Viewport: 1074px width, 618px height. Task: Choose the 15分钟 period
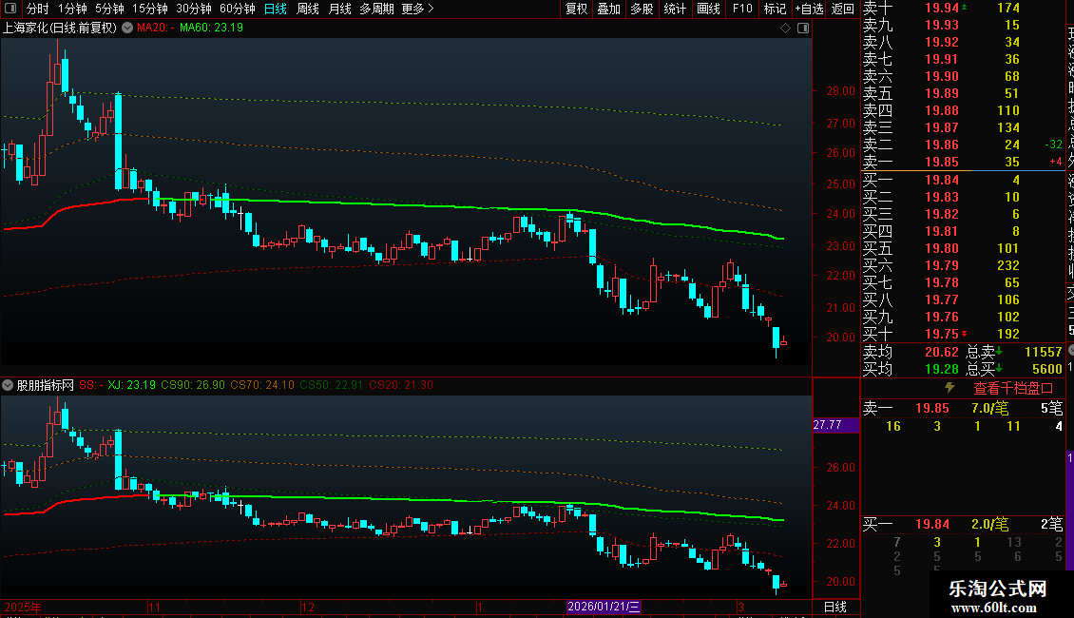click(150, 10)
